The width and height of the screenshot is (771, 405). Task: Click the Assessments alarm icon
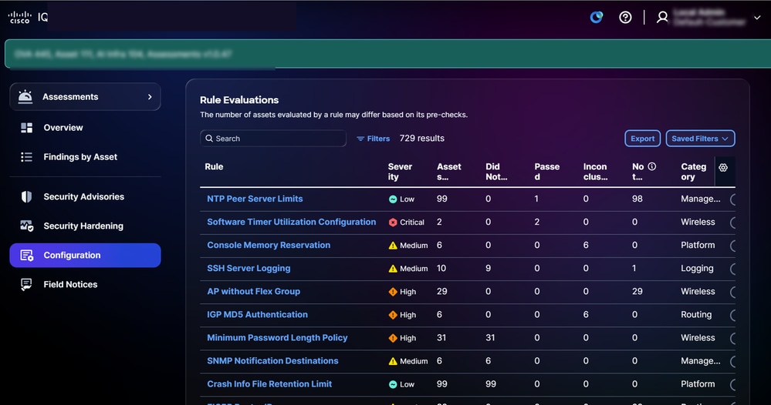(x=25, y=96)
